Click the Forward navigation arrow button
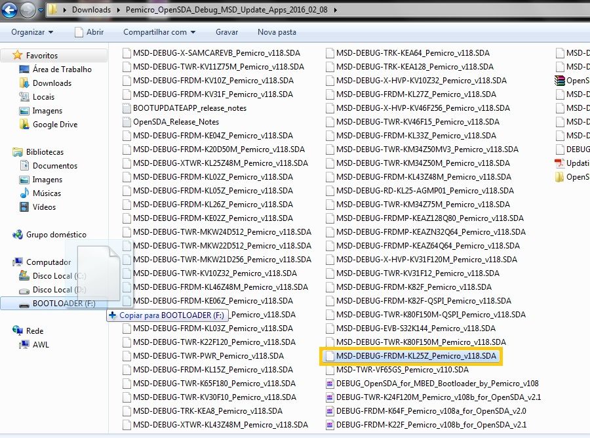 pos(28,10)
